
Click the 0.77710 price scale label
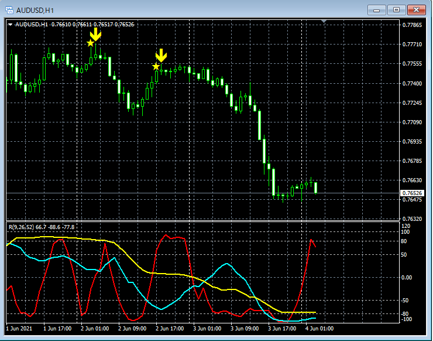tap(412, 45)
